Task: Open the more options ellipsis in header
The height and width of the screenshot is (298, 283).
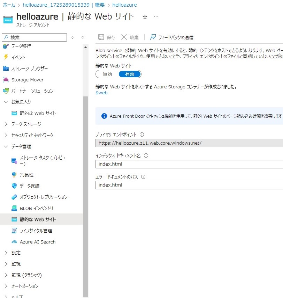Action: point(156,17)
